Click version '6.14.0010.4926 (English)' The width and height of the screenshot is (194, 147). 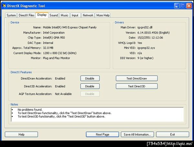point(153,33)
